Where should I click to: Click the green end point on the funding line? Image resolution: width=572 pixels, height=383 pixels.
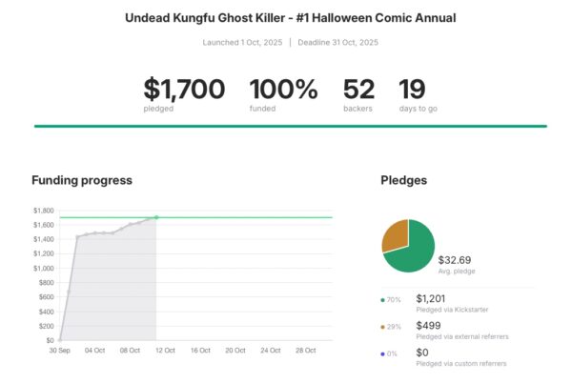[x=156, y=217]
